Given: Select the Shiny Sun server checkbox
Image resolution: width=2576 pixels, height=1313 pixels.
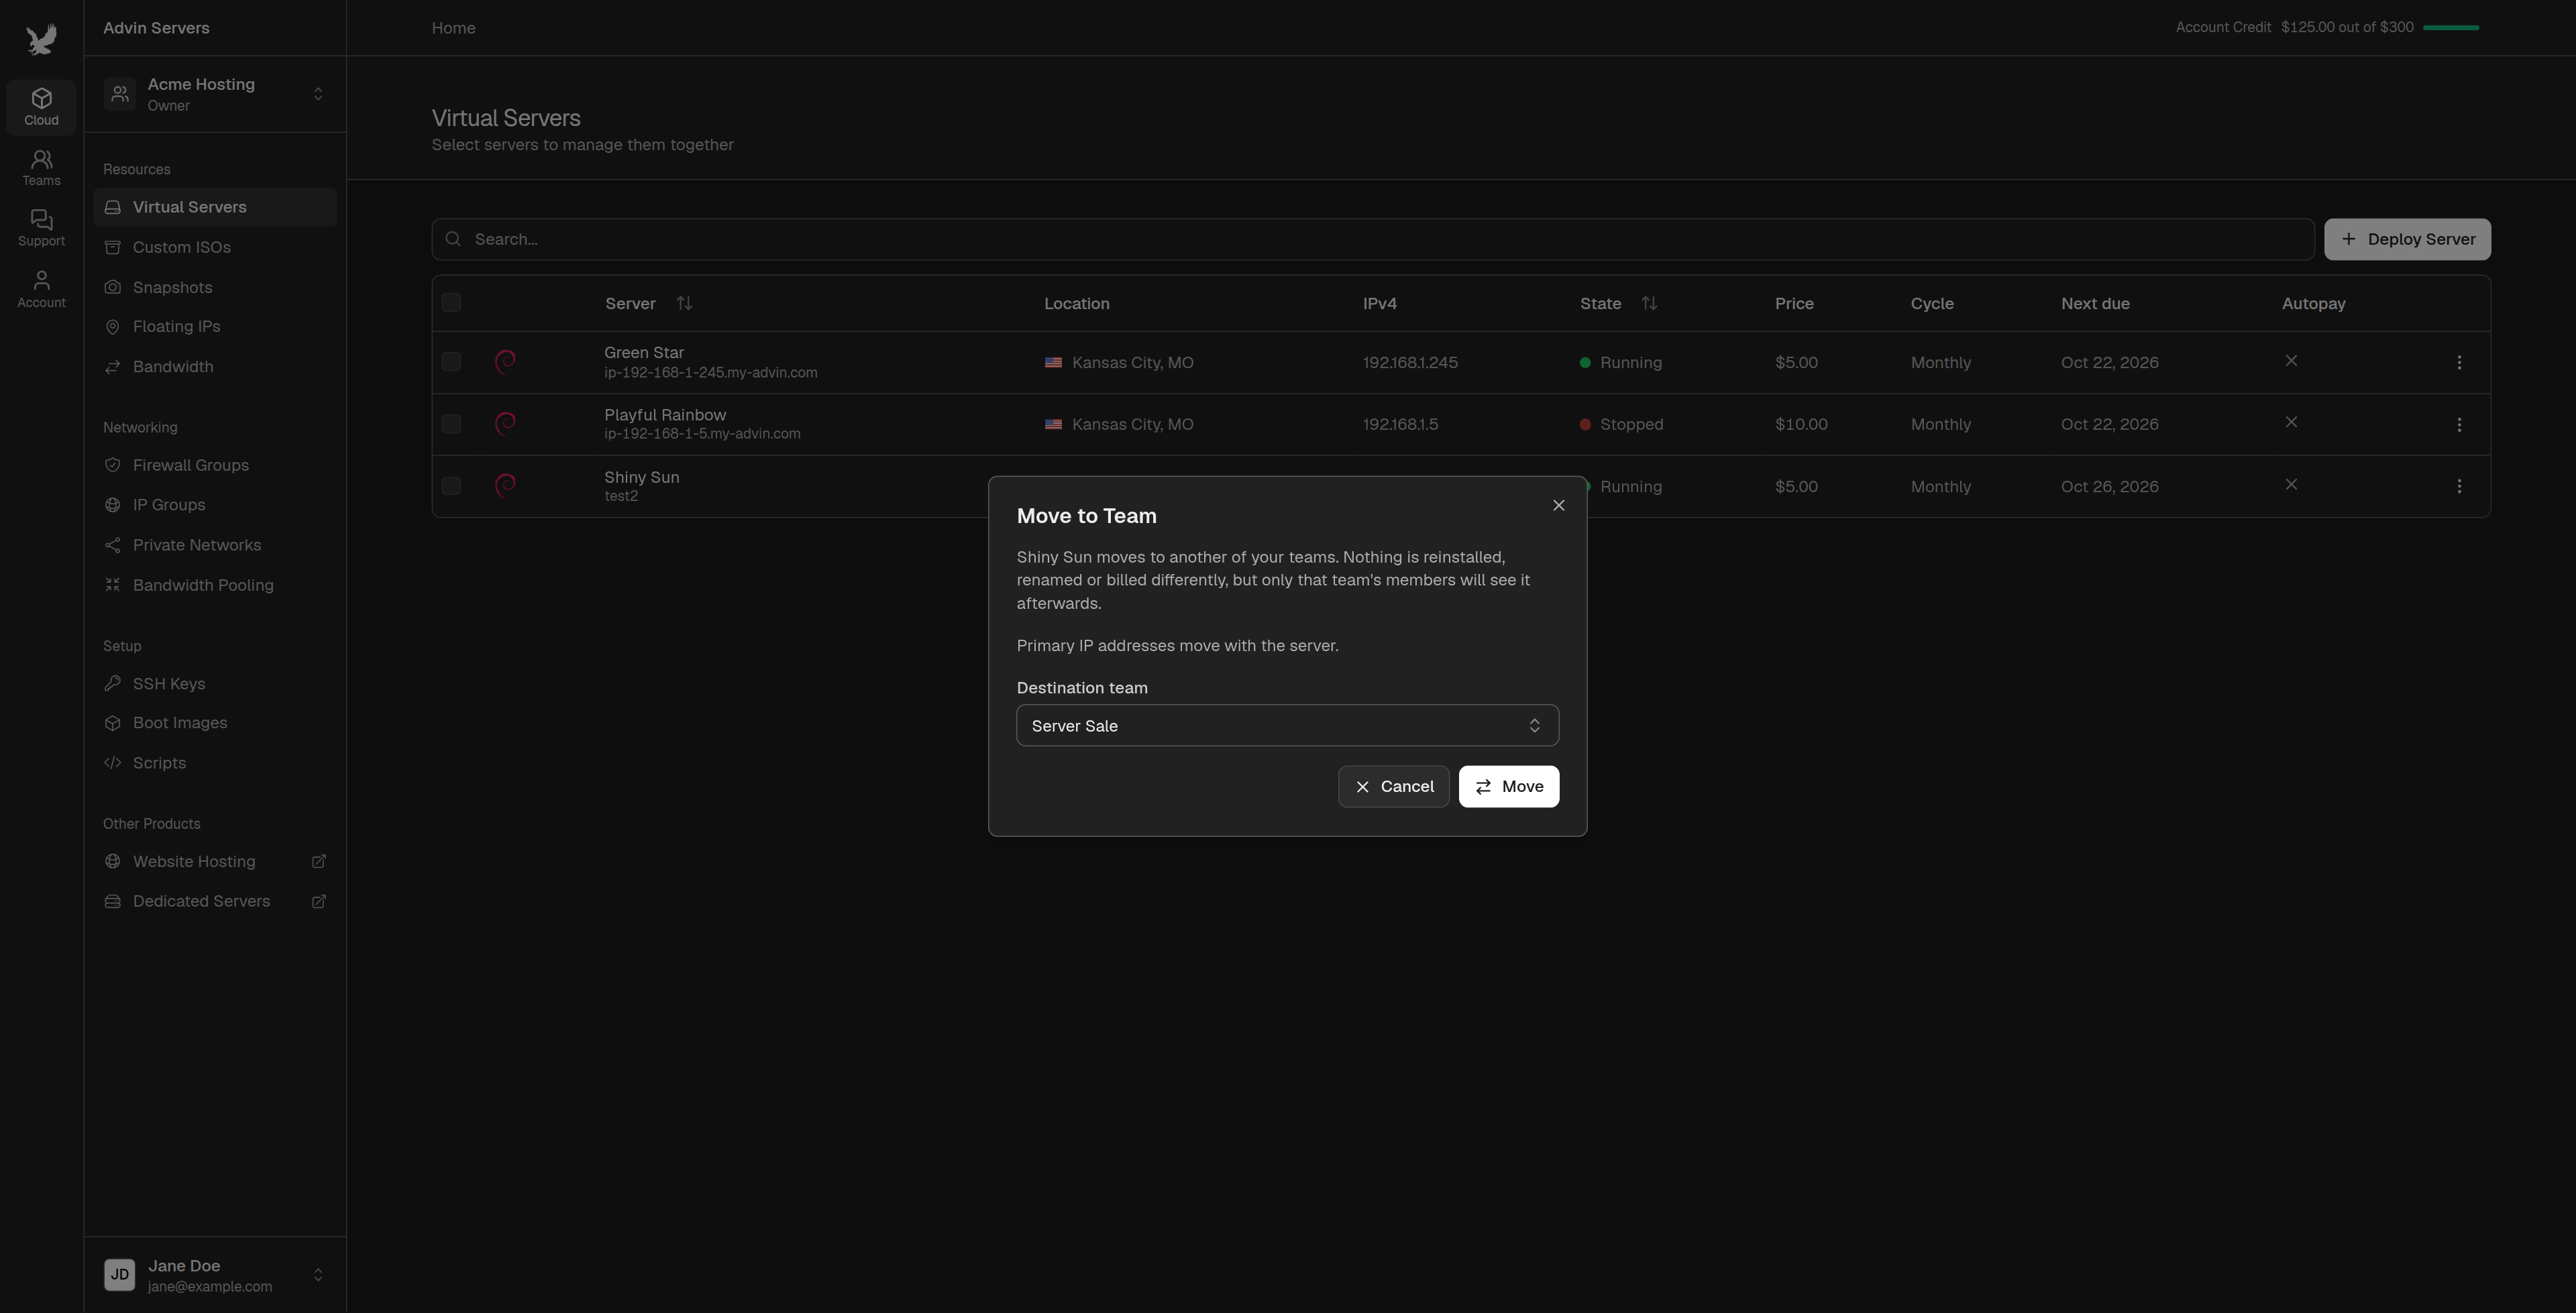Looking at the screenshot, I should click(x=451, y=486).
